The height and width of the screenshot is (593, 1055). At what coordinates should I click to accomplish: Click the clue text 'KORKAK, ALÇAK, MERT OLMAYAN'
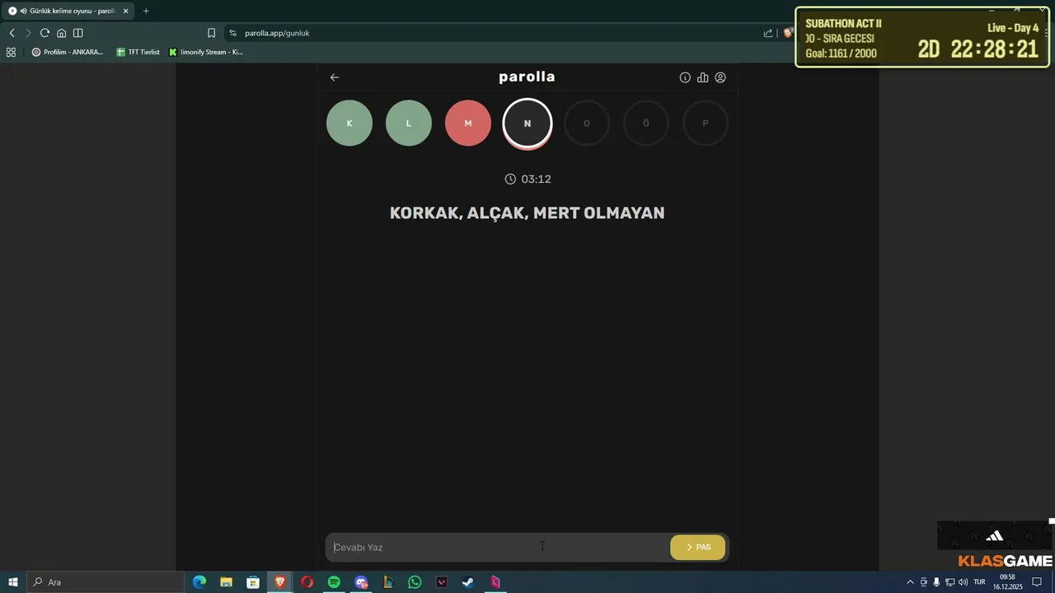tap(527, 213)
